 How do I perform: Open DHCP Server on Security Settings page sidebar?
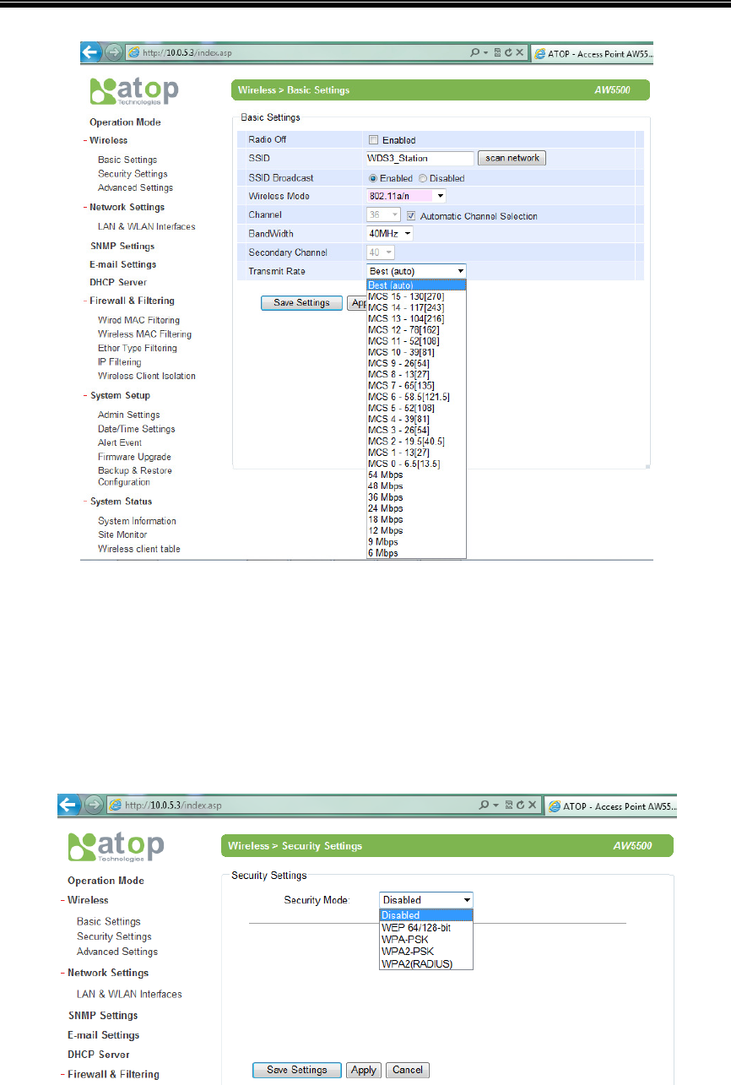pos(99,1055)
